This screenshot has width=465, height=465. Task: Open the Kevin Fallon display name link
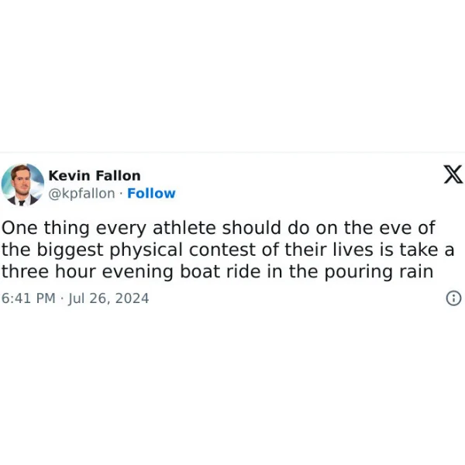pyautogui.click(x=95, y=176)
